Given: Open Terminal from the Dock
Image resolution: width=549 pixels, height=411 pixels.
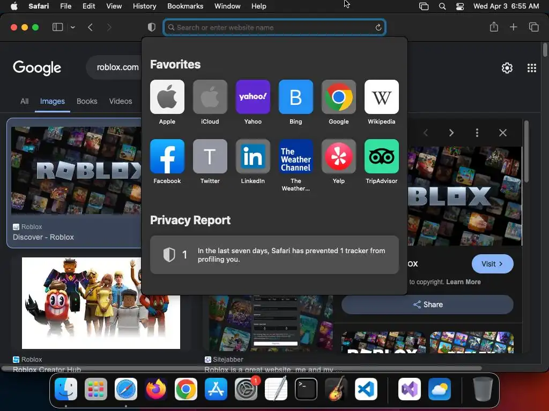Looking at the screenshot, I should click(306, 389).
